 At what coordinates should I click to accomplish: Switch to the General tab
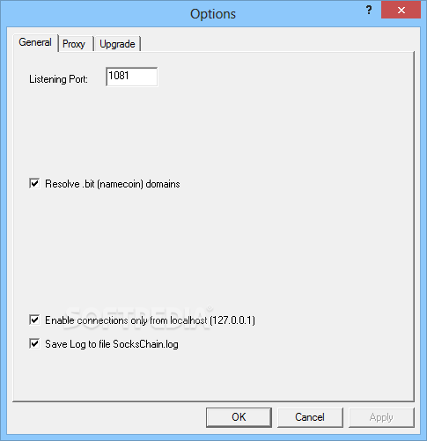[x=35, y=42]
